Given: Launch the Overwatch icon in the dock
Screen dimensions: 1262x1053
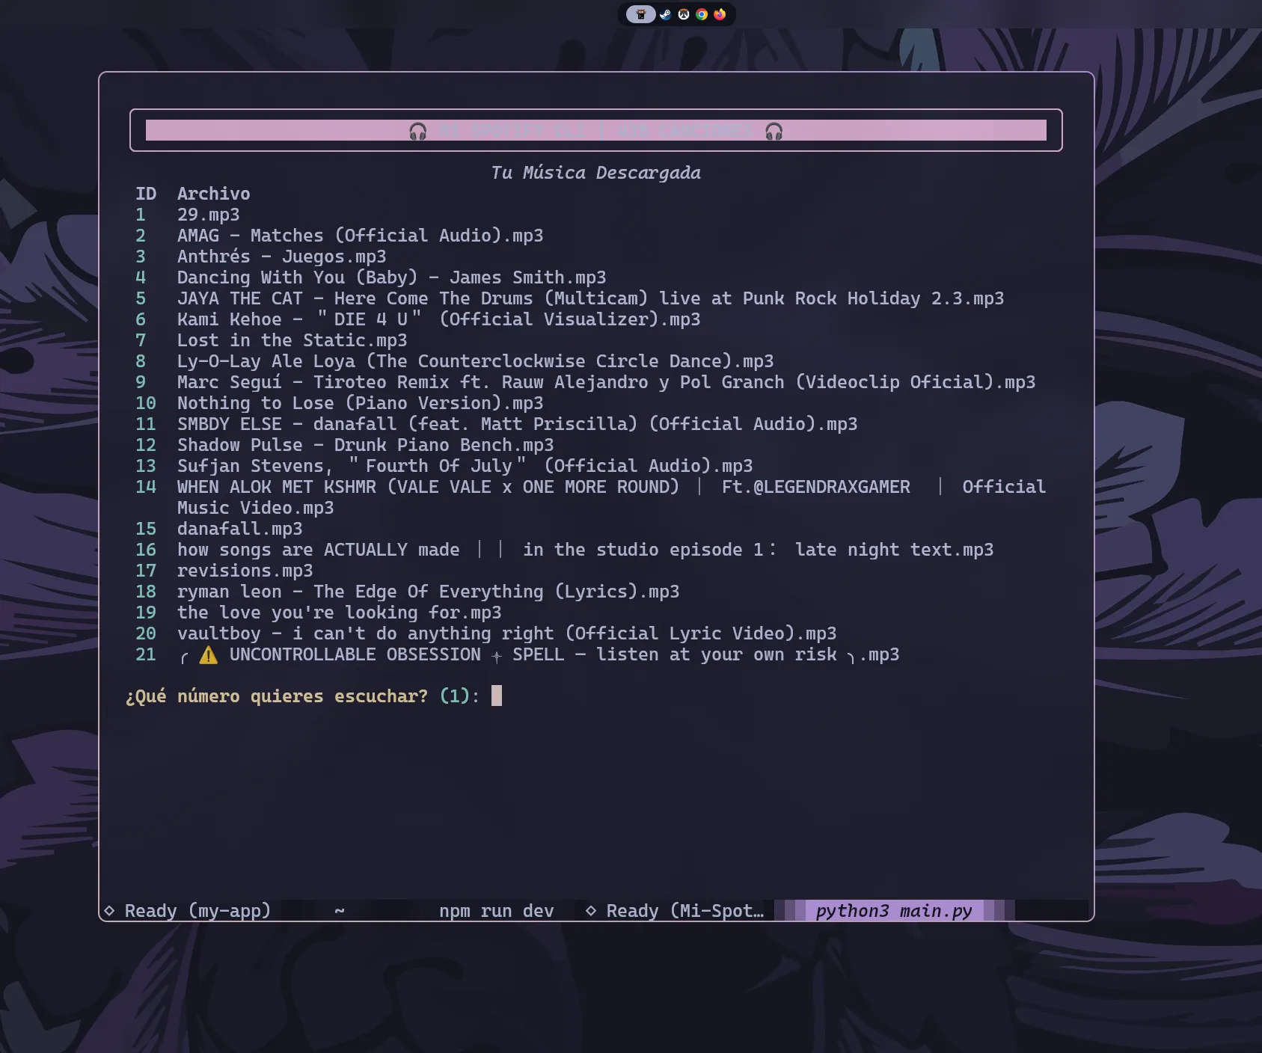Looking at the screenshot, I should pyautogui.click(x=684, y=14).
